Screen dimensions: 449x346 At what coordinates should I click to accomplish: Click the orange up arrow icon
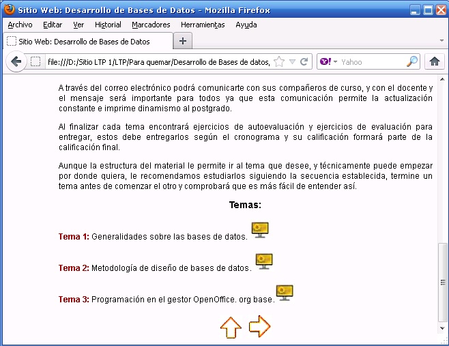pyautogui.click(x=231, y=327)
